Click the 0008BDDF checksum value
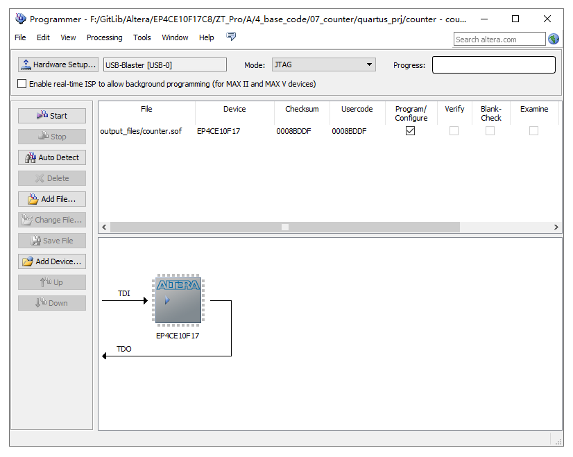This screenshot has height=457, width=573. pyautogui.click(x=293, y=131)
